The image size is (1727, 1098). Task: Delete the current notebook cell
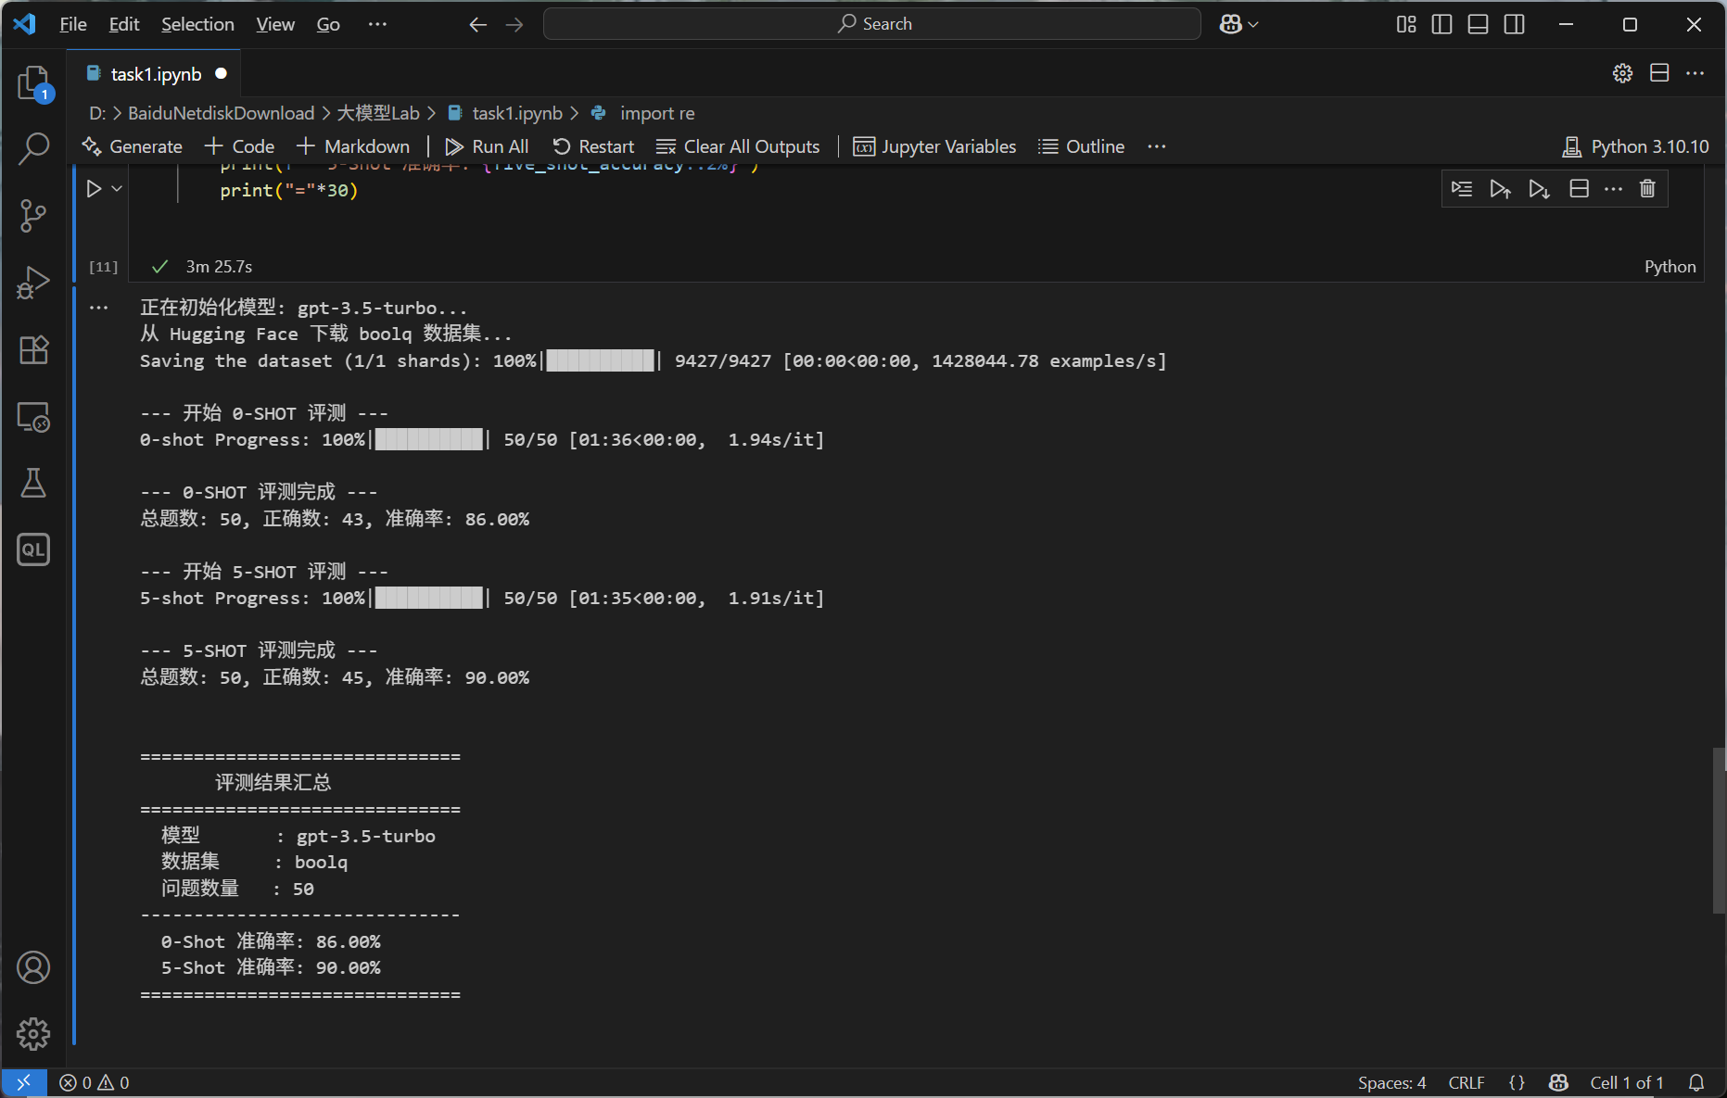click(1647, 188)
